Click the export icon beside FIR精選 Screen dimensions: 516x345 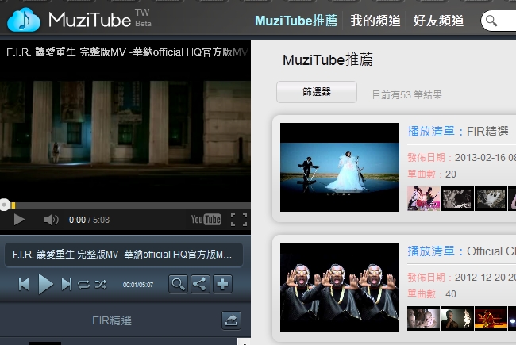pyautogui.click(x=231, y=320)
